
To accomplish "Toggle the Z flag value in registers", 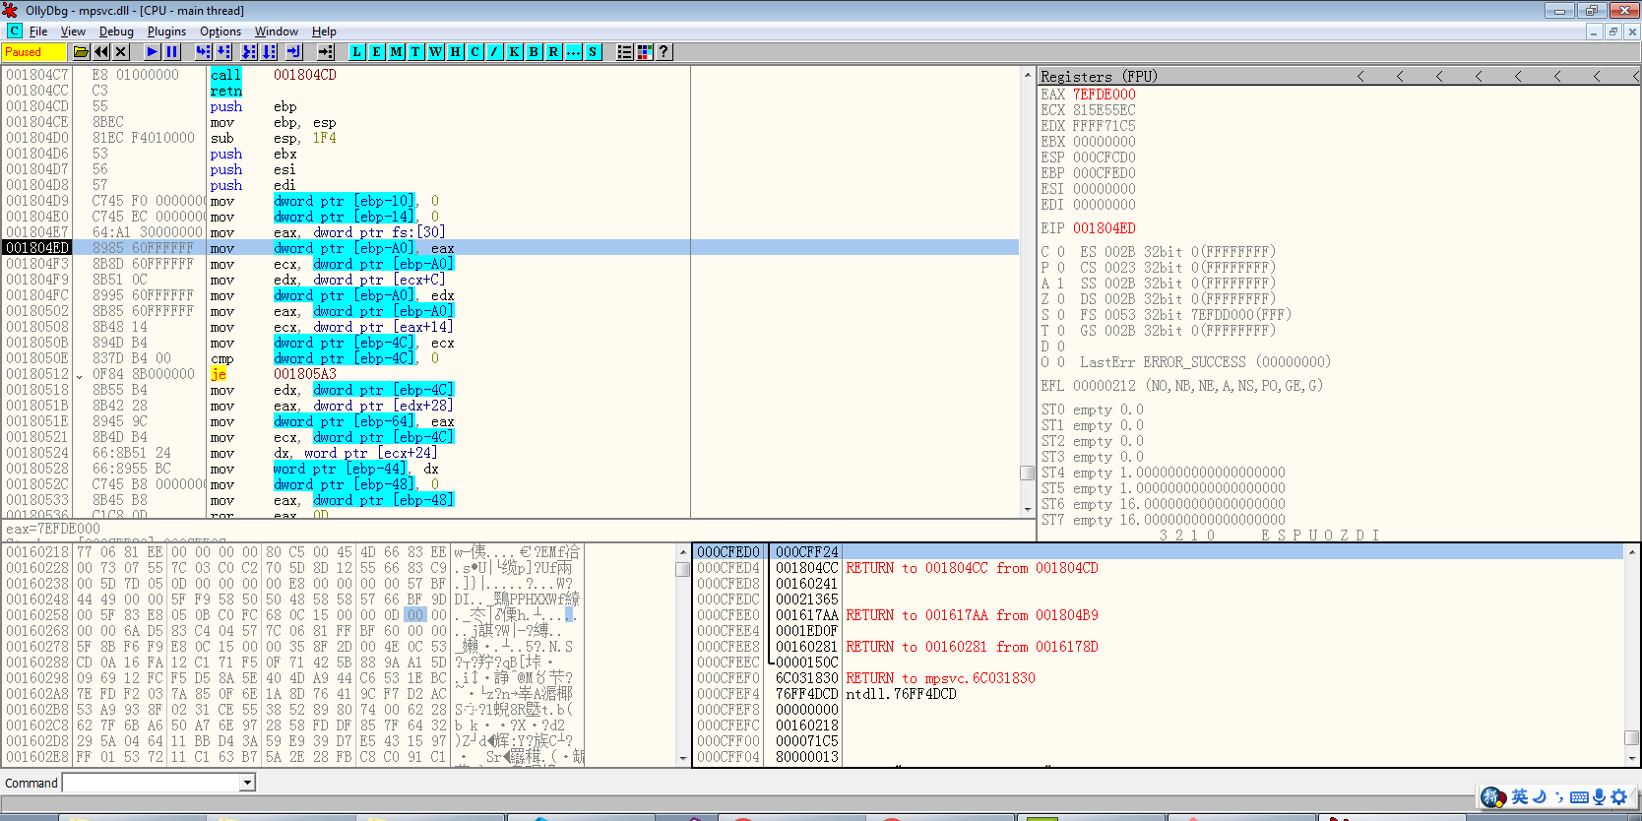I will [x=1060, y=299].
